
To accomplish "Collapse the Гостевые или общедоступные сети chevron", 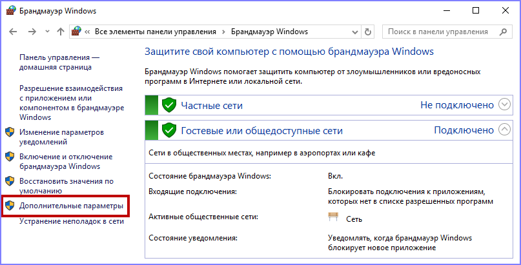I will coord(505,130).
